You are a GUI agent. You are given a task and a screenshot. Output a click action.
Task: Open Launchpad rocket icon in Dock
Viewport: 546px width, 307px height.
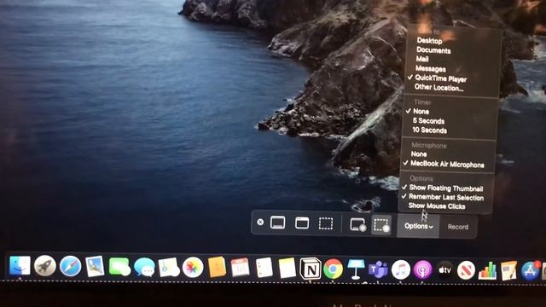coord(45,266)
